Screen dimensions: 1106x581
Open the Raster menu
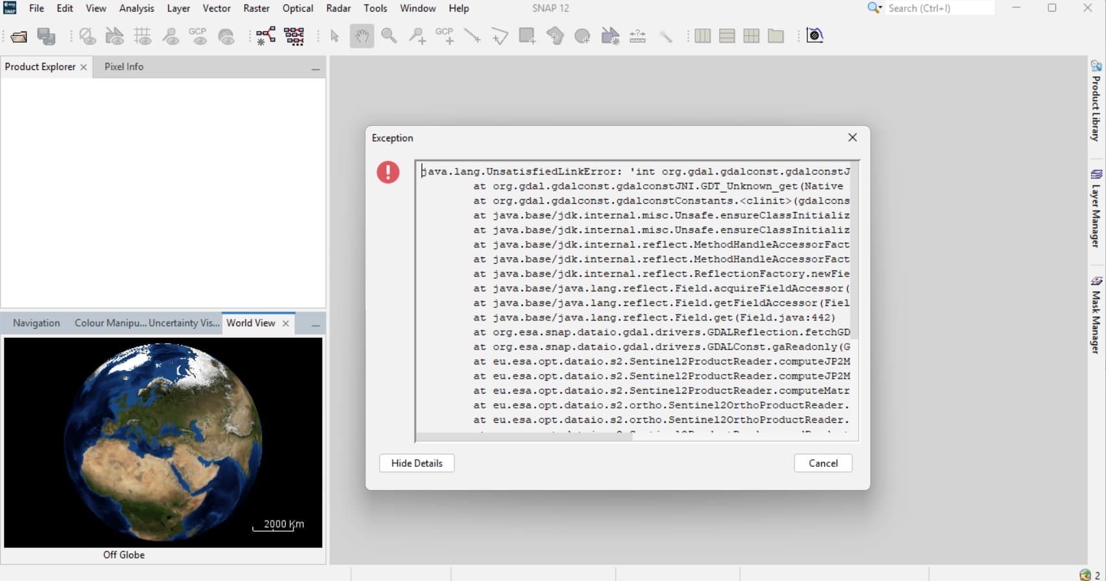[256, 8]
